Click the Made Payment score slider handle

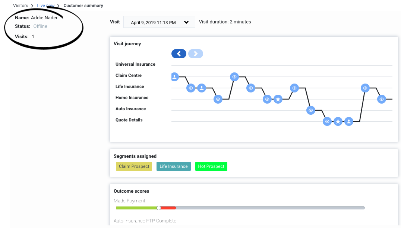click(x=159, y=208)
